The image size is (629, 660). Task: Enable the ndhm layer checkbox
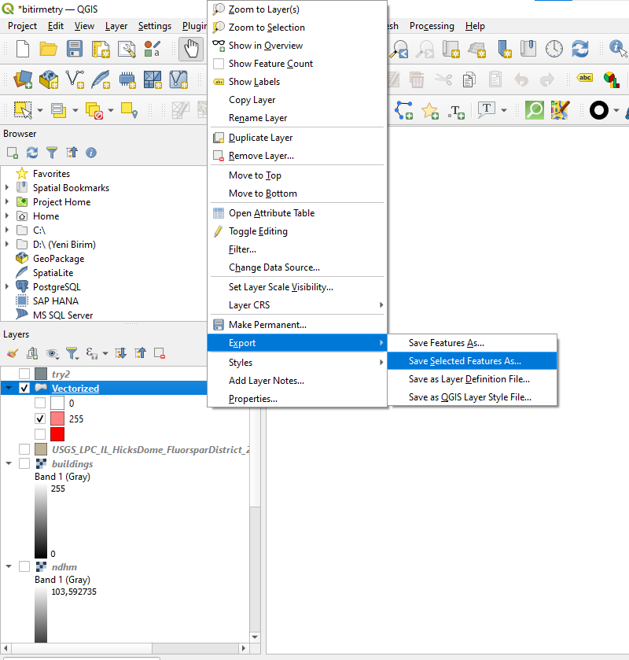[x=24, y=566]
